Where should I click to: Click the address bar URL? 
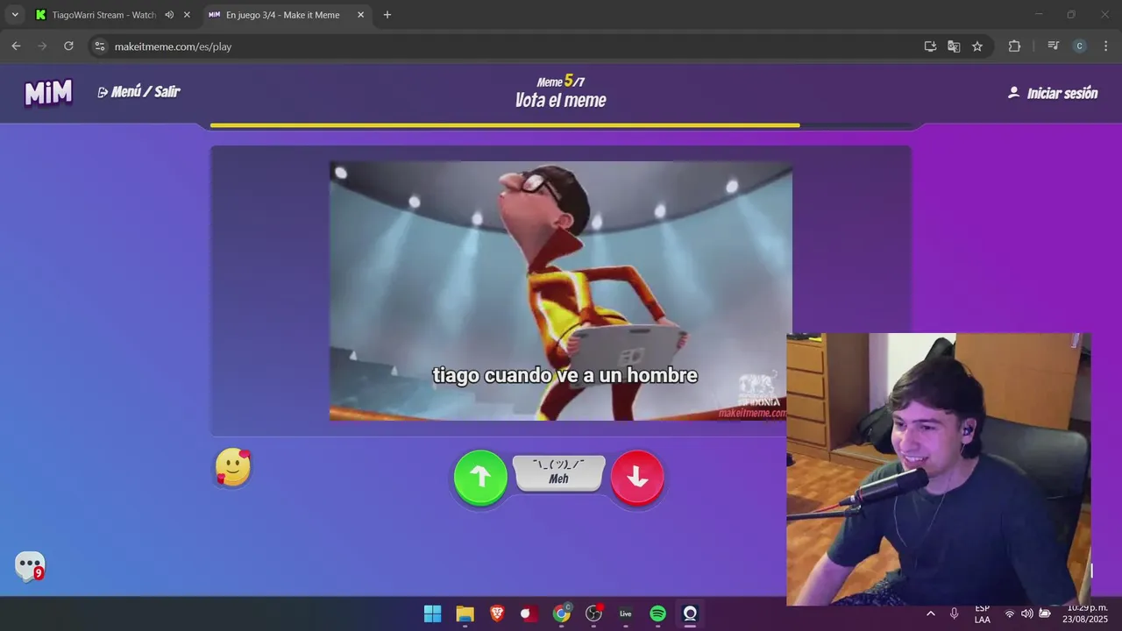pos(174,46)
